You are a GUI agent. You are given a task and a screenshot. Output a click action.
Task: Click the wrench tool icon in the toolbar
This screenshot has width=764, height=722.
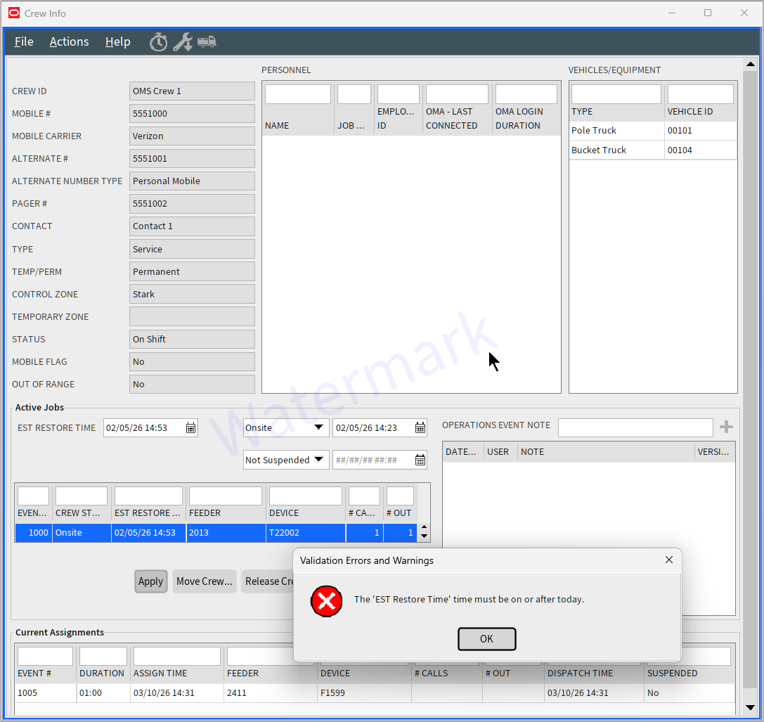(x=183, y=42)
